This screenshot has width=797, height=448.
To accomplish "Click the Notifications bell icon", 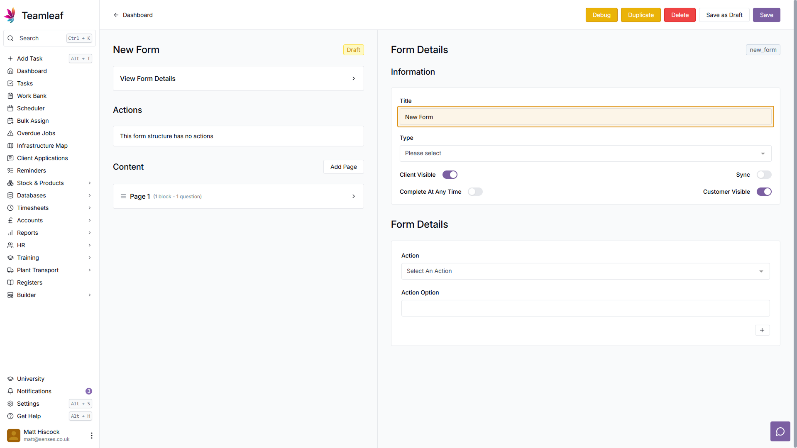I will [10, 391].
